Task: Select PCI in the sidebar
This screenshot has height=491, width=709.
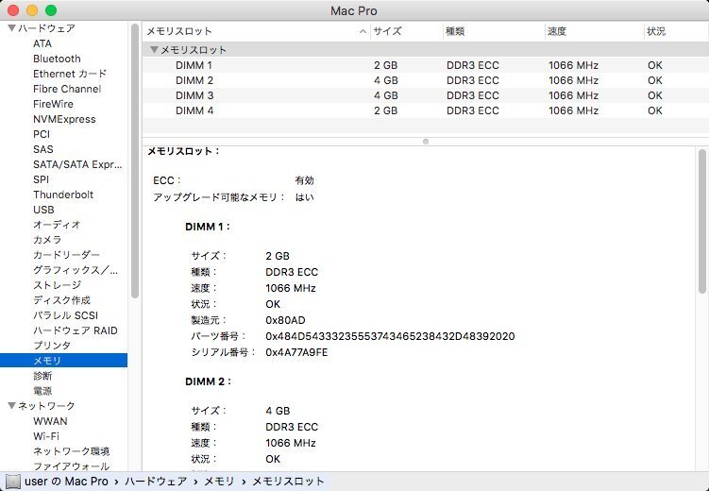Action: (x=42, y=134)
